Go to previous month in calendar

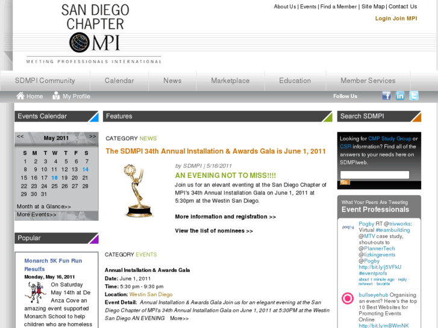click(20, 137)
